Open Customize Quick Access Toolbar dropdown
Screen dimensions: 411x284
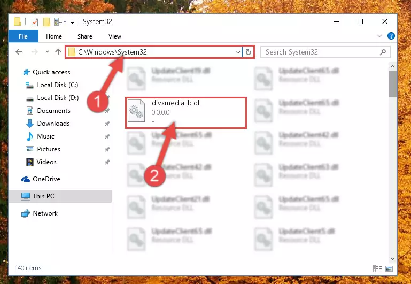point(72,22)
